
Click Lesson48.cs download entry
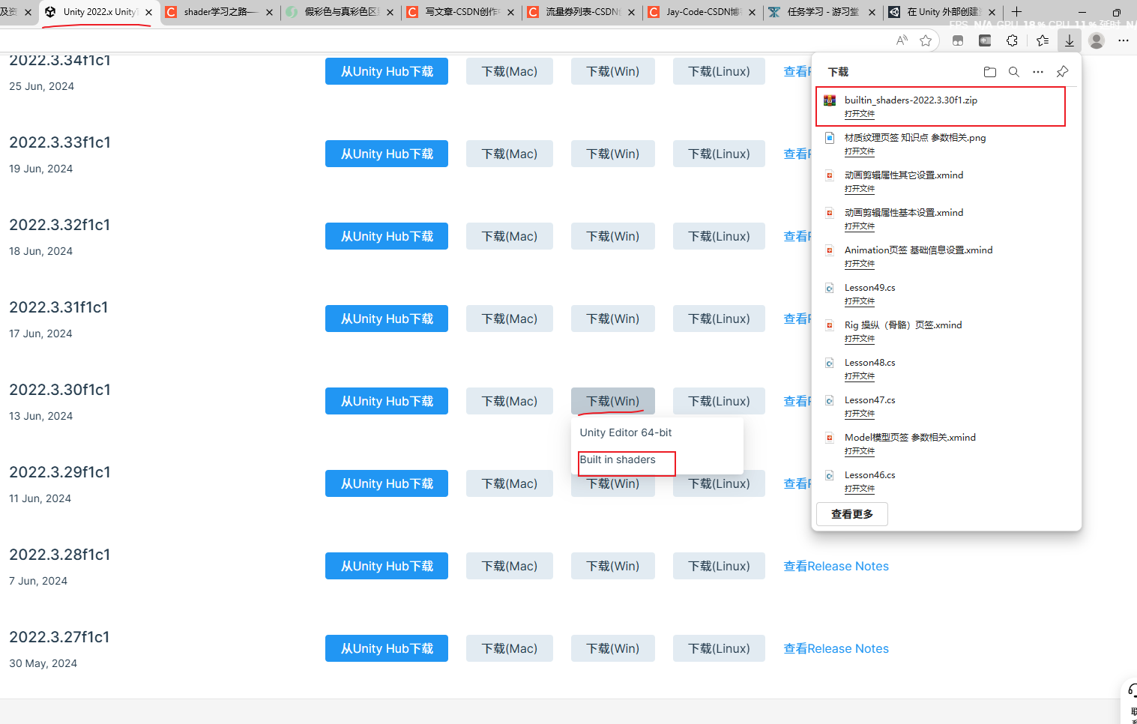tap(946, 369)
